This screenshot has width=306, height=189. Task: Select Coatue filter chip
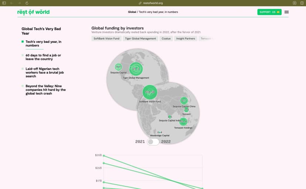pos(166,39)
